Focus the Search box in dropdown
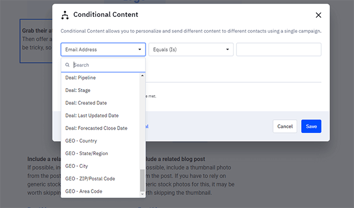 (x=103, y=65)
